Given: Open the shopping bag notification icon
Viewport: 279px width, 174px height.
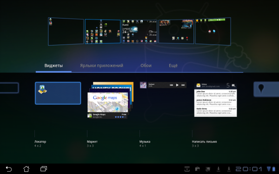Looking at the screenshot, I should [197, 169].
